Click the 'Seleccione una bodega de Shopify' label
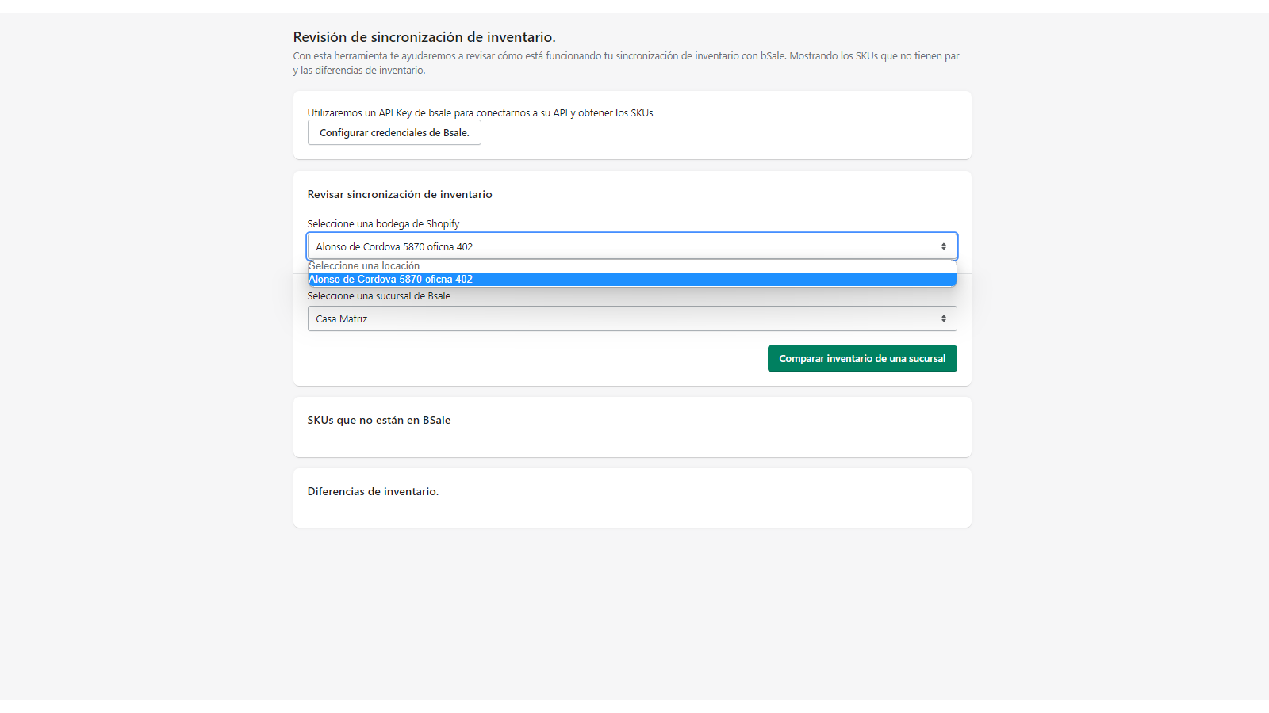The height and width of the screenshot is (713, 1269). pos(383,224)
